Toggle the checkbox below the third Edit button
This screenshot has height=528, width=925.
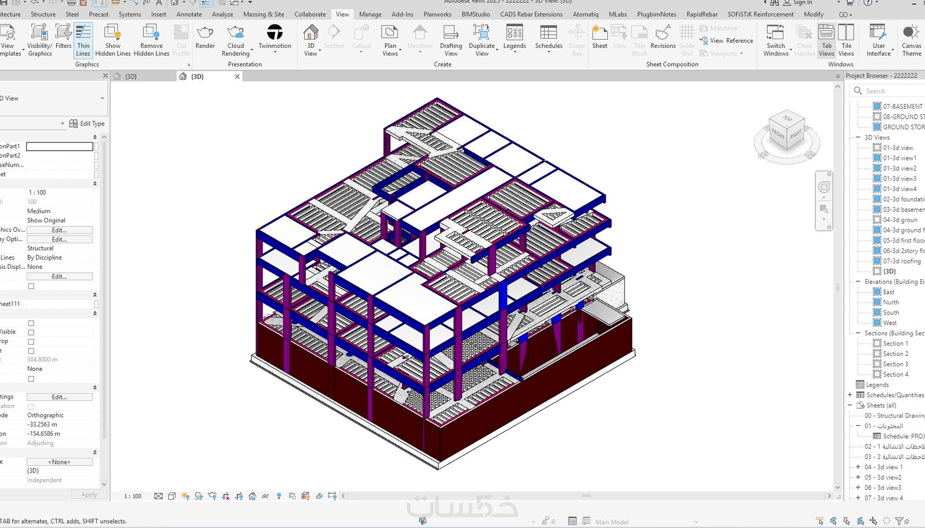click(31, 286)
